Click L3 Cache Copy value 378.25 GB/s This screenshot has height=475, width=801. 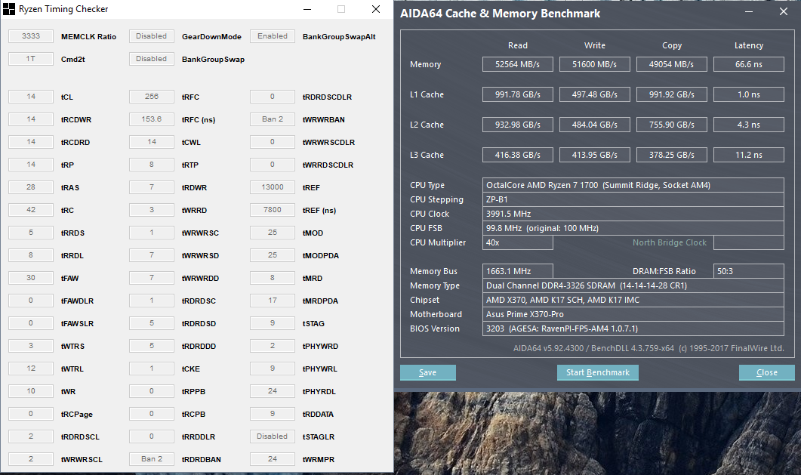(672, 155)
